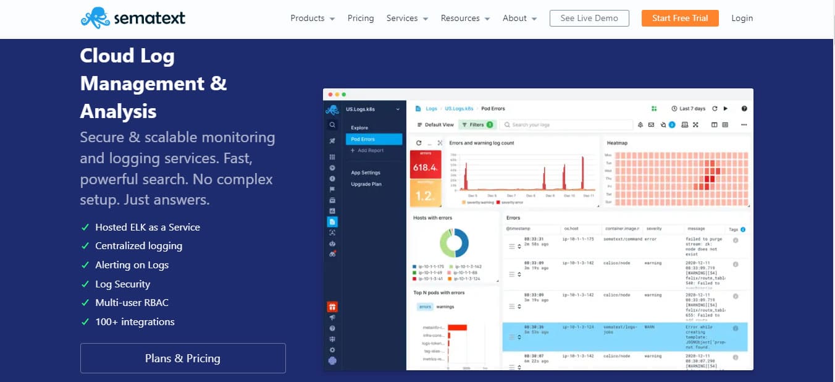Image resolution: width=835 pixels, height=382 pixels.
Task: Open the US.Logs.k8s app selector chevron
Action: pos(398,109)
